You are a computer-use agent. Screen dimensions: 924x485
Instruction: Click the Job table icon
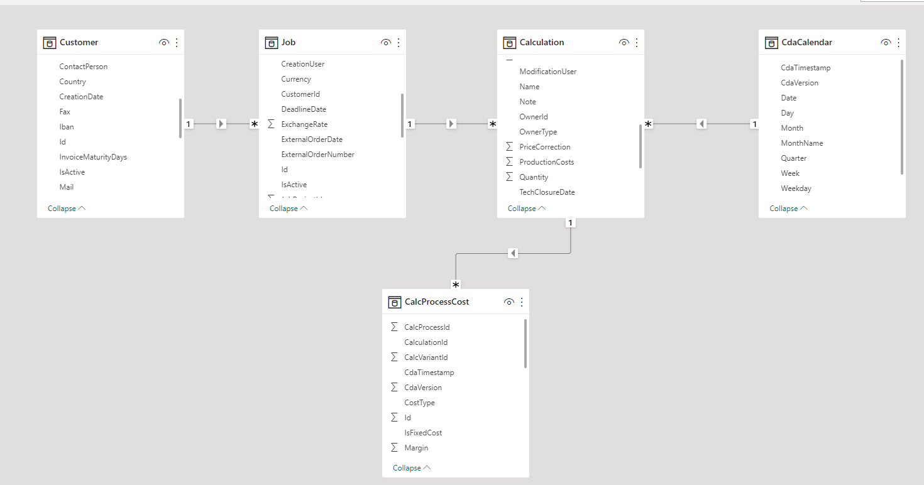272,43
